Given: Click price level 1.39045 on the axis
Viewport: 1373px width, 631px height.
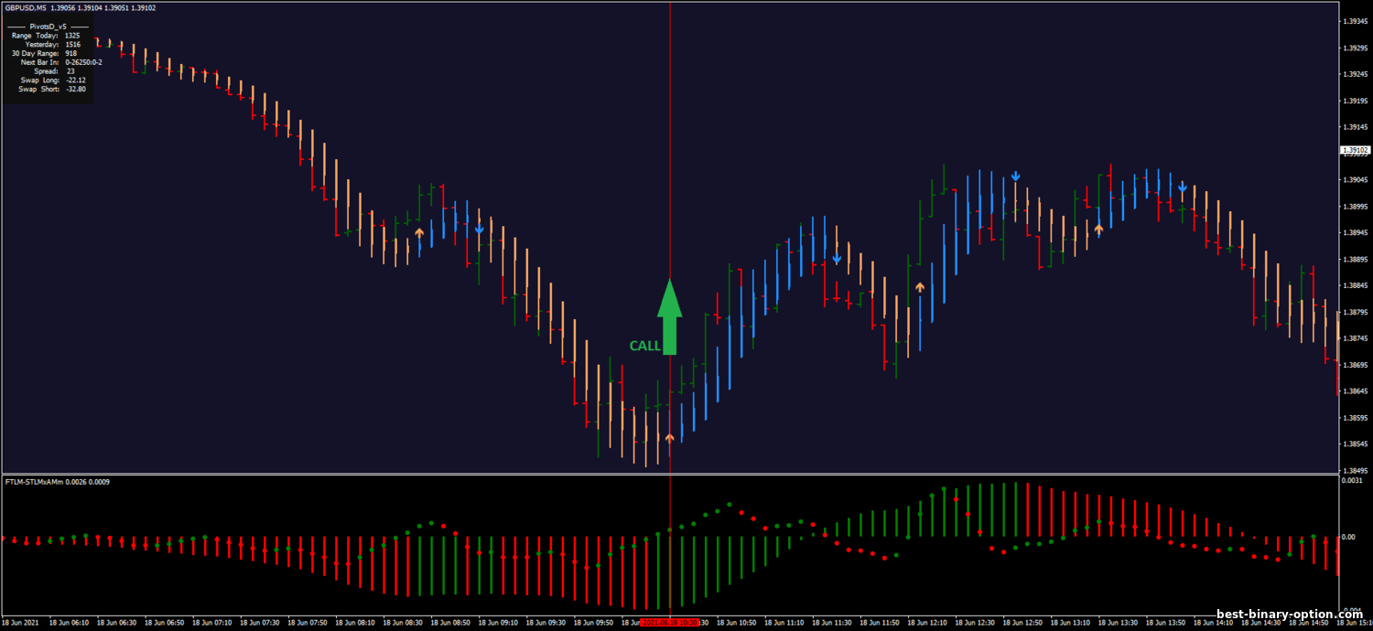Looking at the screenshot, I should tap(1355, 179).
